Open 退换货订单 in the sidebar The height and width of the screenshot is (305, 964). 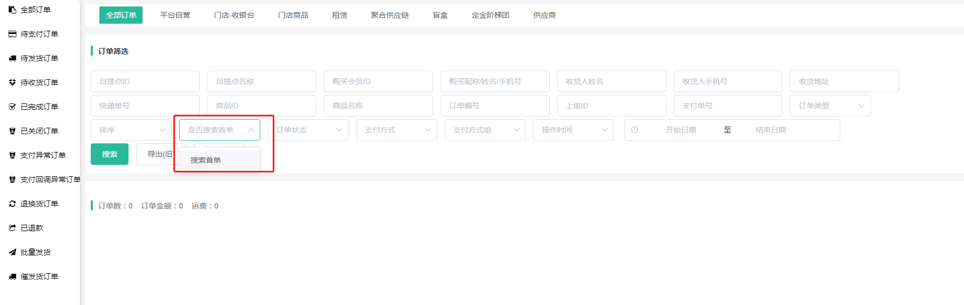39,204
